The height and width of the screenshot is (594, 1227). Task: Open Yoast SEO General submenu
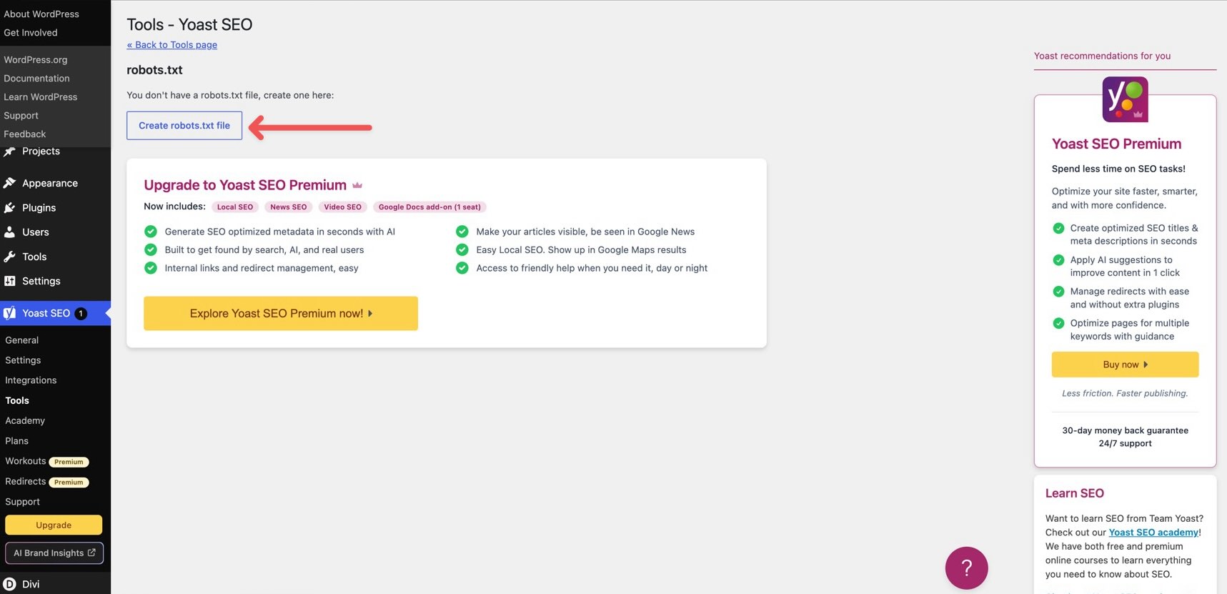pos(22,340)
